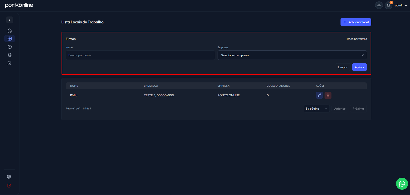Click the PONTO ONLINE company cell
This screenshot has width=410, height=195.
[x=229, y=95]
